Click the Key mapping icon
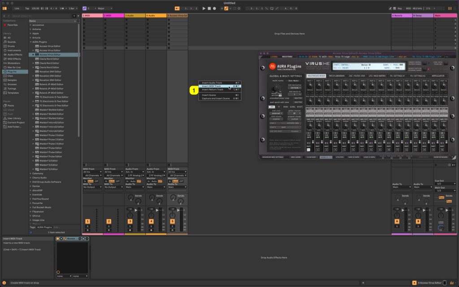This screenshot has height=287, width=459. [399, 8]
